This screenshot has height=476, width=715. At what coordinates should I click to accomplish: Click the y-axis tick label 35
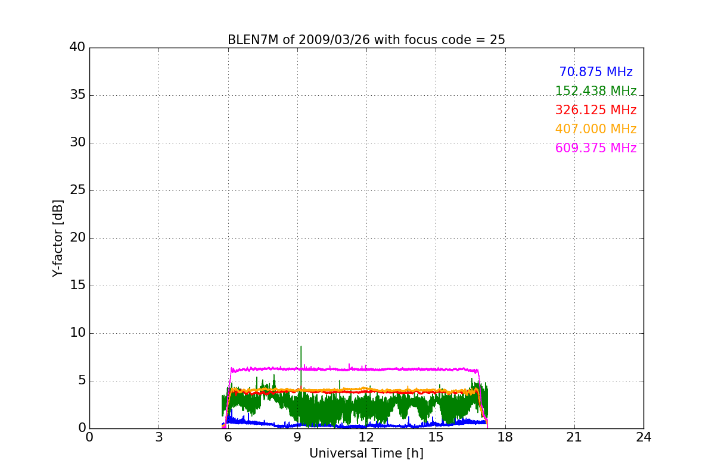point(77,95)
